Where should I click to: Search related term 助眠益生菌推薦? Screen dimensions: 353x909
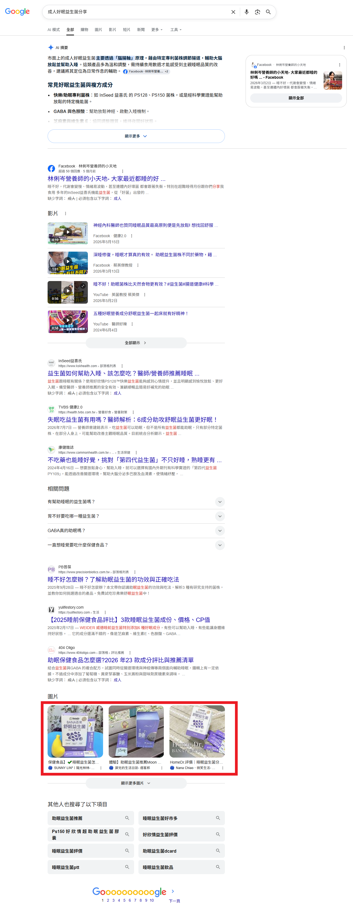91,818
